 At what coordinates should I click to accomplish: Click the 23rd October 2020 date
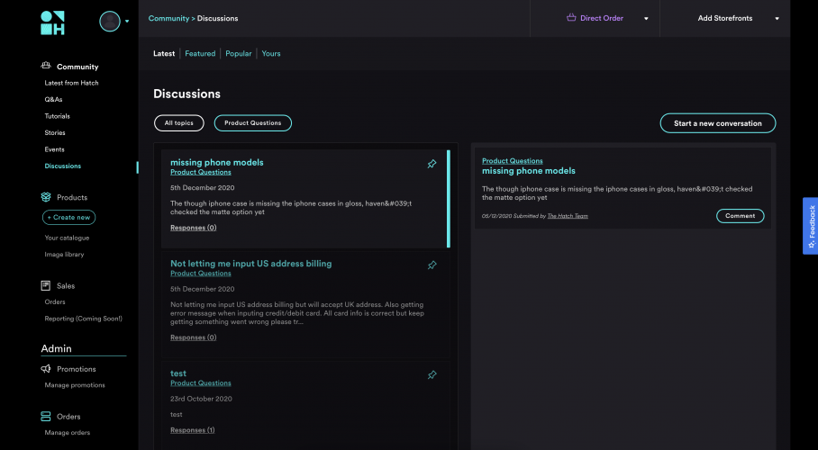coord(201,399)
